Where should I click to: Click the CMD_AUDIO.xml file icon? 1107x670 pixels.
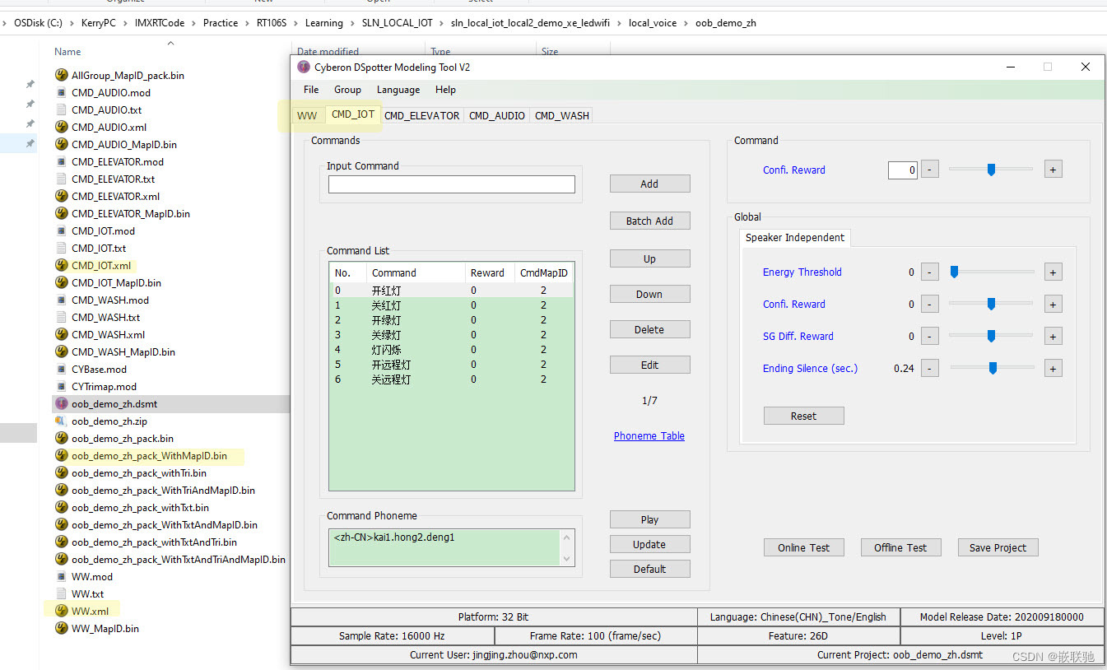pos(61,127)
